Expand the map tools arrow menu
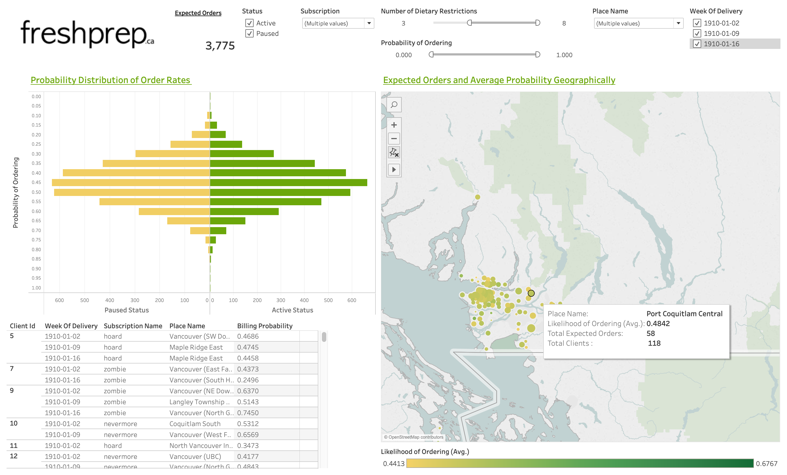Screen dimensions: 787x475 [x=394, y=170]
